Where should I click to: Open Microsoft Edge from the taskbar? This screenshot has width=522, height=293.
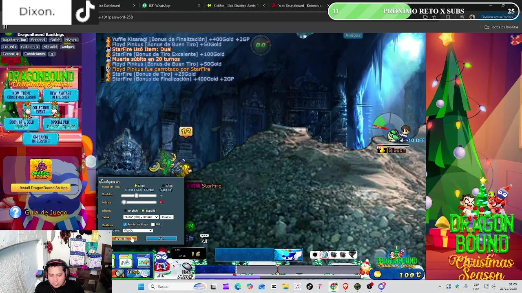tap(238, 287)
